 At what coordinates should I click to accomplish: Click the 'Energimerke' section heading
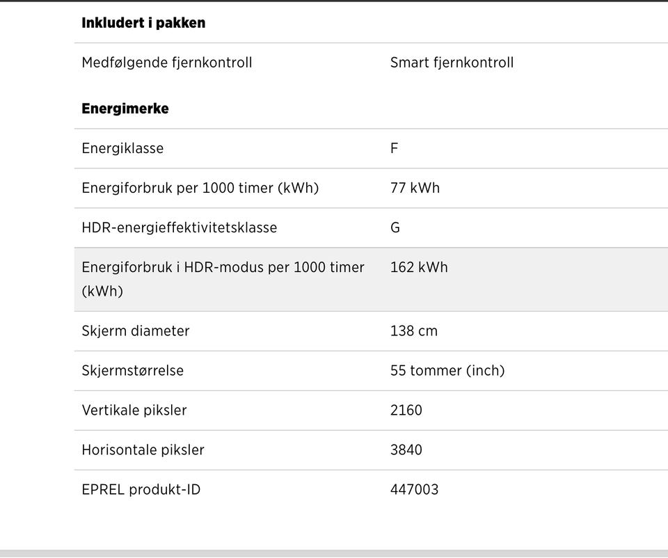tap(125, 109)
